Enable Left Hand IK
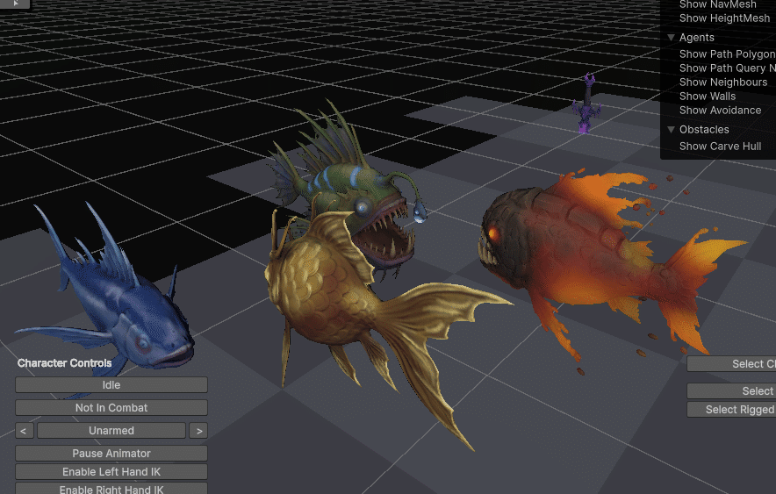776x494 pixels. point(111,472)
